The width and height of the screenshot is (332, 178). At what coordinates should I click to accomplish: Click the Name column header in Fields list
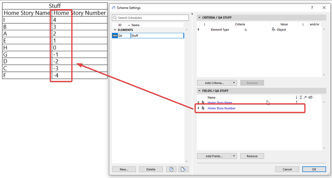coord(212,97)
